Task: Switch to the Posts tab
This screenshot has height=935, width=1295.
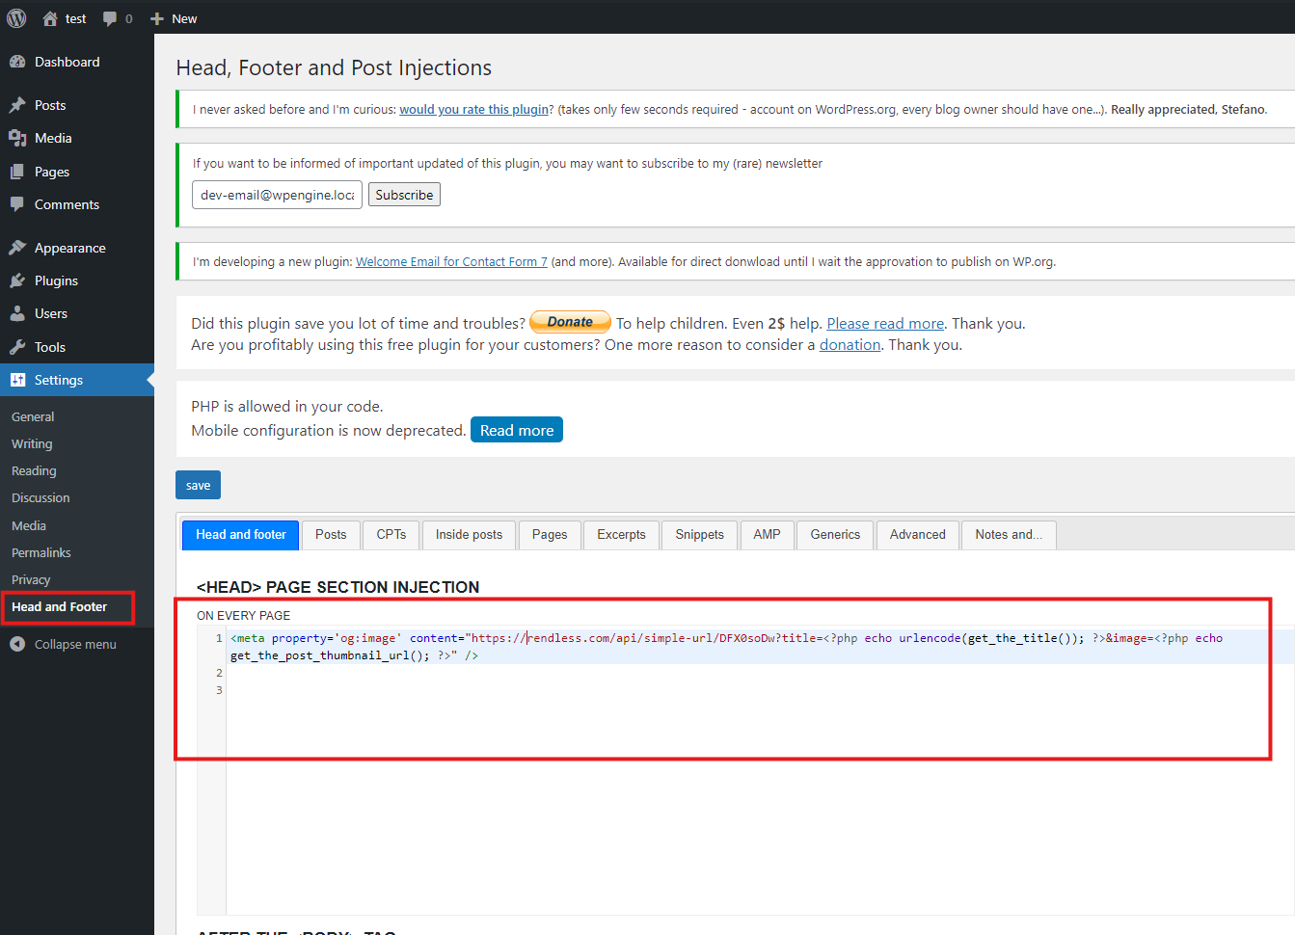Action: pyautogui.click(x=331, y=535)
